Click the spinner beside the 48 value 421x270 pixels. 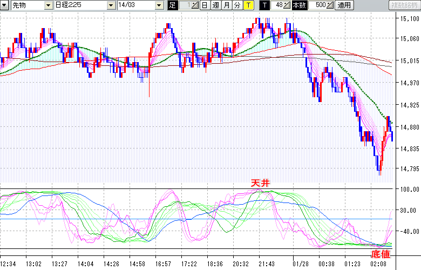coord(287,5)
